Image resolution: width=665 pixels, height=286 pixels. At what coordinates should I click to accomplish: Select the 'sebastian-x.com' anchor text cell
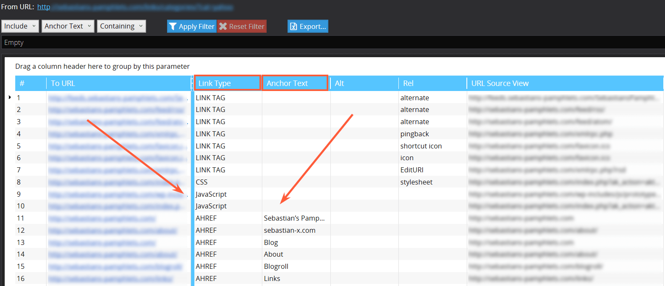tap(296, 230)
